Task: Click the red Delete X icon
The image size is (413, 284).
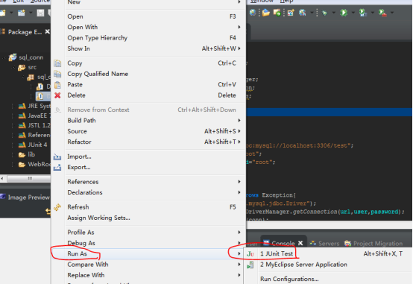Action: point(57,95)
